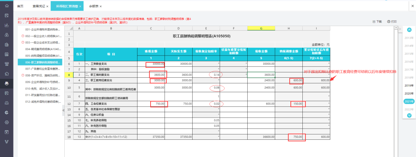416x157 pixels.
Task: Click the select-all corner of spreadsheet
Action: point(69,28)
